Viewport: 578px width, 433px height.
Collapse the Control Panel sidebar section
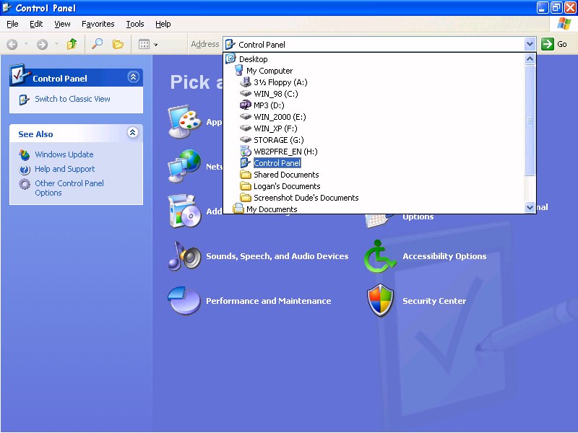[133, 77]
